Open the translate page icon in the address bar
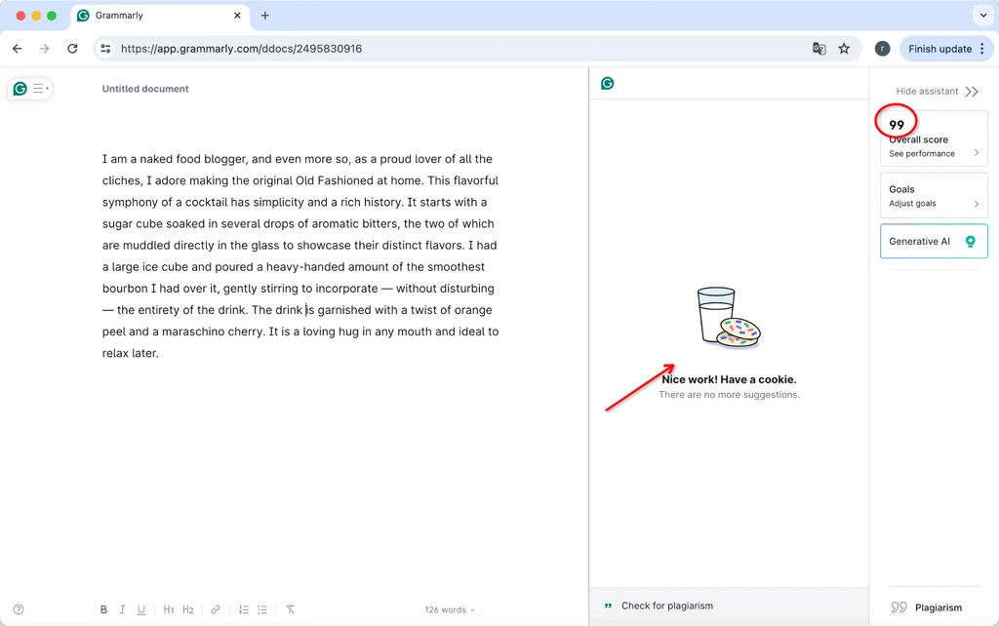Image resolution: width=999 pixels, height=626 pixels. (819, 49)
